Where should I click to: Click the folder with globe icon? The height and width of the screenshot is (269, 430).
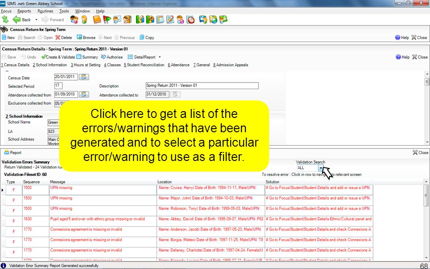[213, 19]
